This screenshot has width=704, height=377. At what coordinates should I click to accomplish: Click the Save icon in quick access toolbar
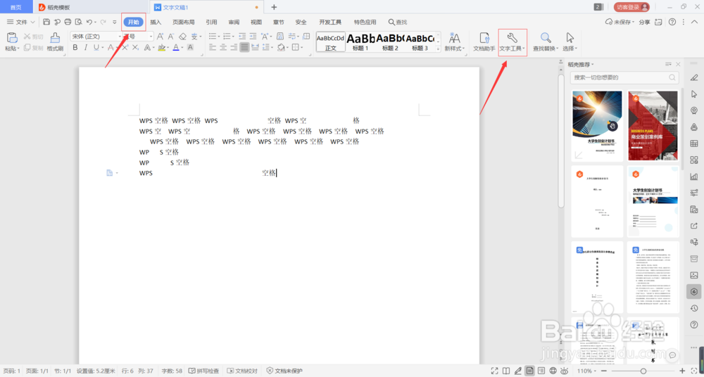tap(46, 22)
